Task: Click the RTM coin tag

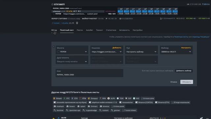Action: click(83, 99)
